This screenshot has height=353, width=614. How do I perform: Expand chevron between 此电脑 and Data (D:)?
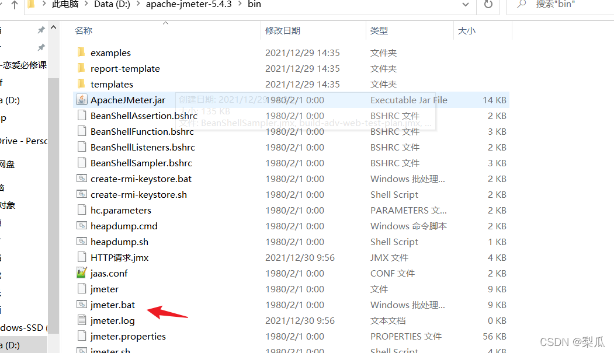click(86, 4)
